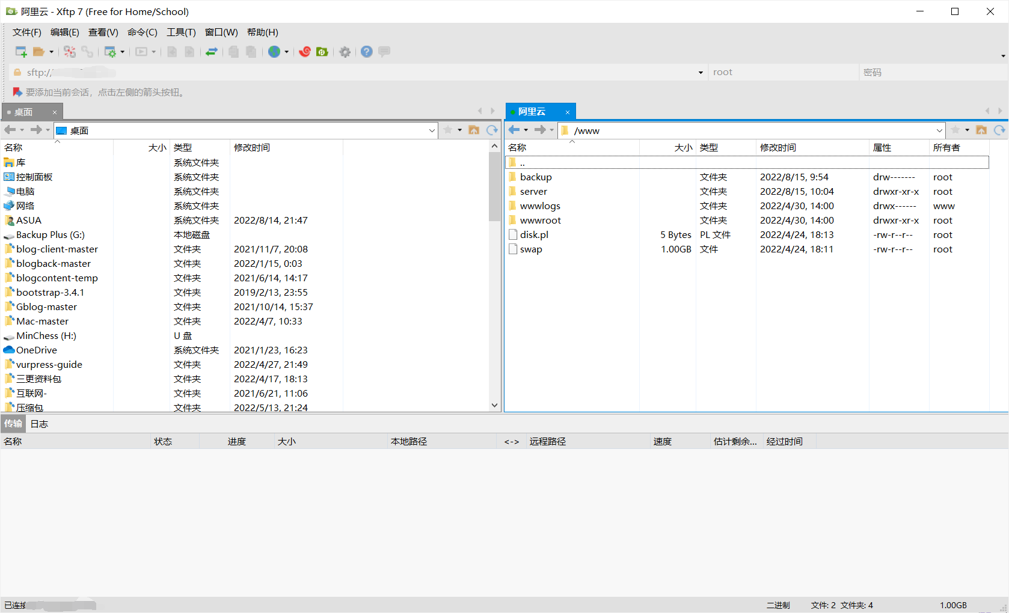Open the 窗口(W) menu
Viewport: 1009px width, 613px height.
click(x=221, y=32)
